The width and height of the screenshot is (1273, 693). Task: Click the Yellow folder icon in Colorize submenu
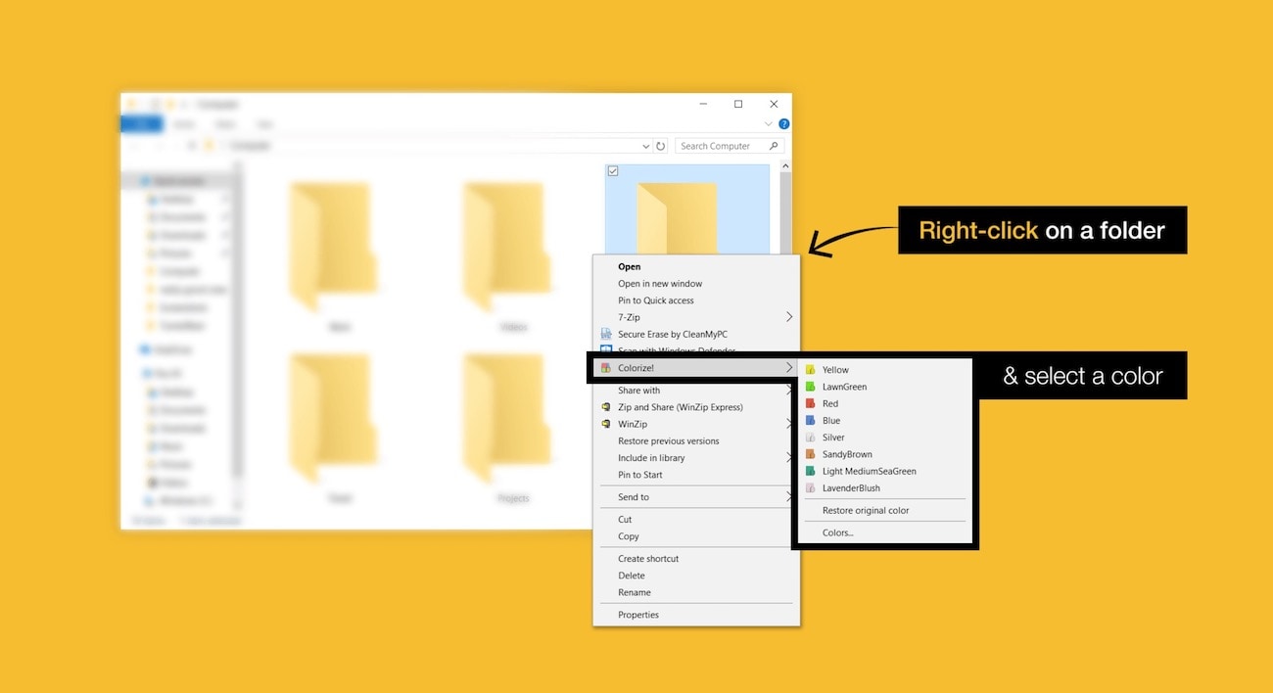(810, 369)
